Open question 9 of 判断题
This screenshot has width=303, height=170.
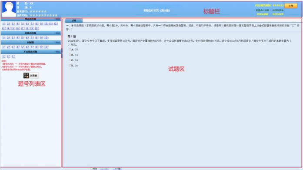42,47
